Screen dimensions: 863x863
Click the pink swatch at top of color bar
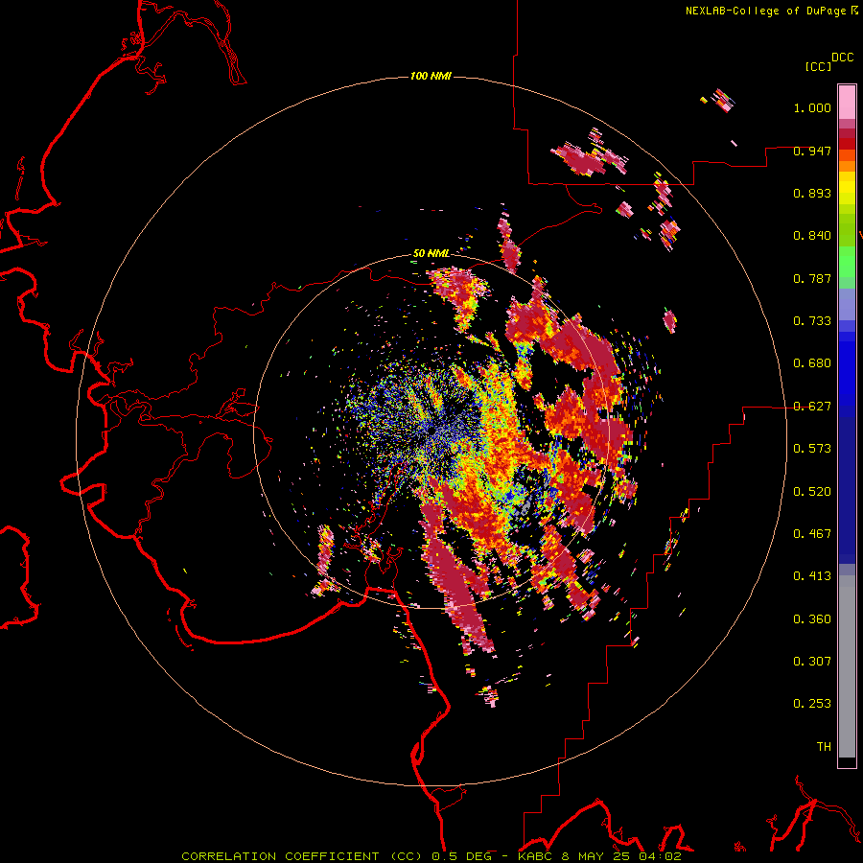(847, 102)
